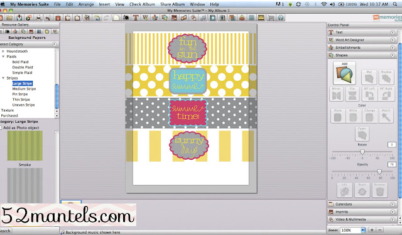
Task: Expand the Houndstooth category
Action: 3,51
